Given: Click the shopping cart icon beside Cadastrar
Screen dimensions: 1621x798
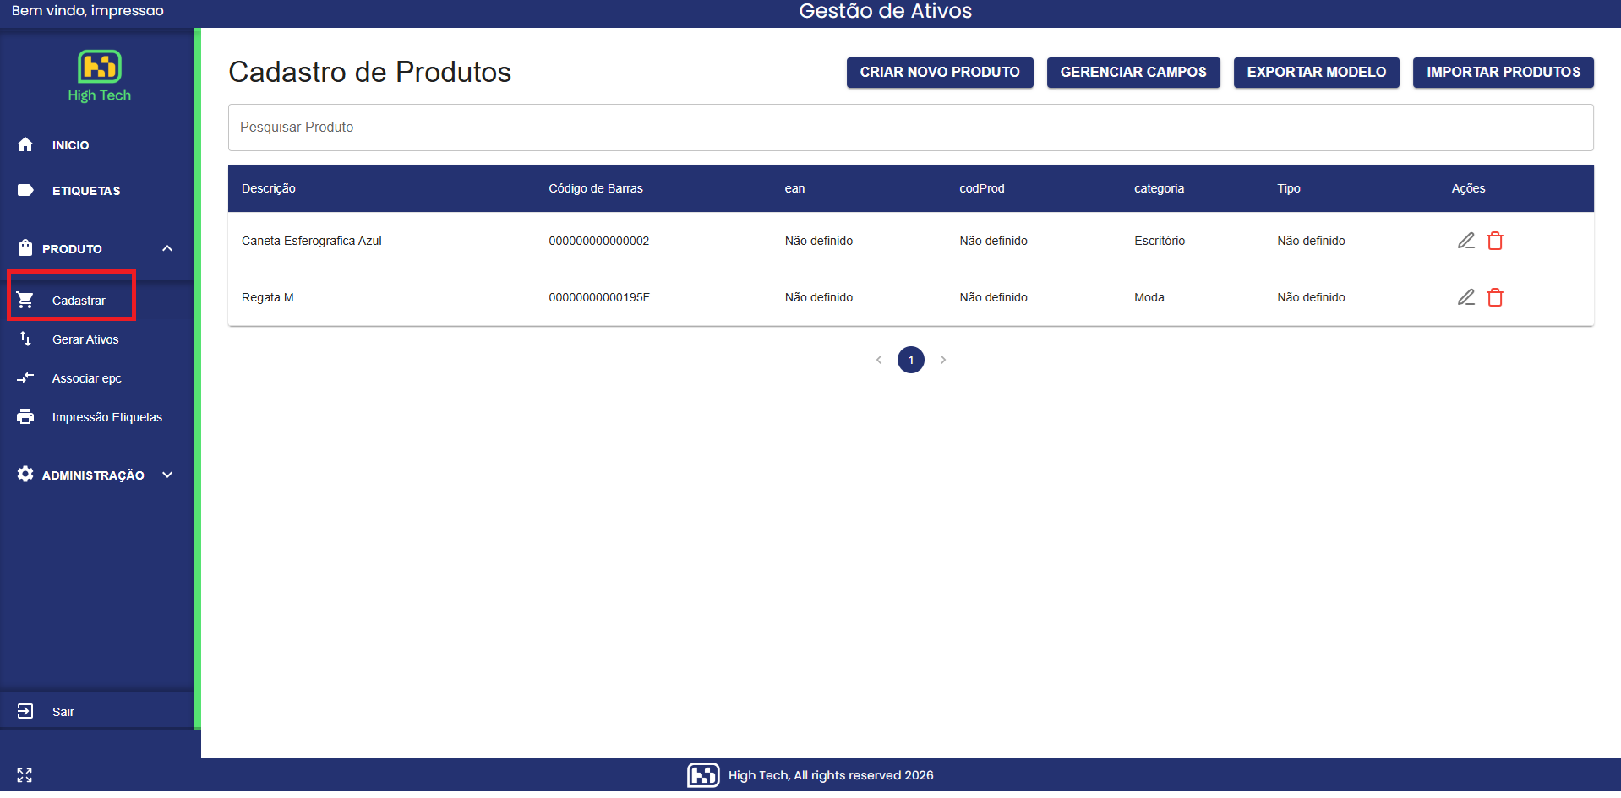Looking at the screenshot, I should (x=25, y=300).
